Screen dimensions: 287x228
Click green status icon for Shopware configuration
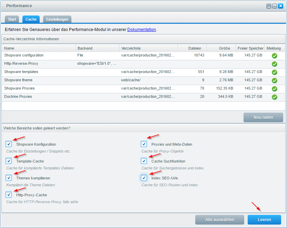(275, 55)
